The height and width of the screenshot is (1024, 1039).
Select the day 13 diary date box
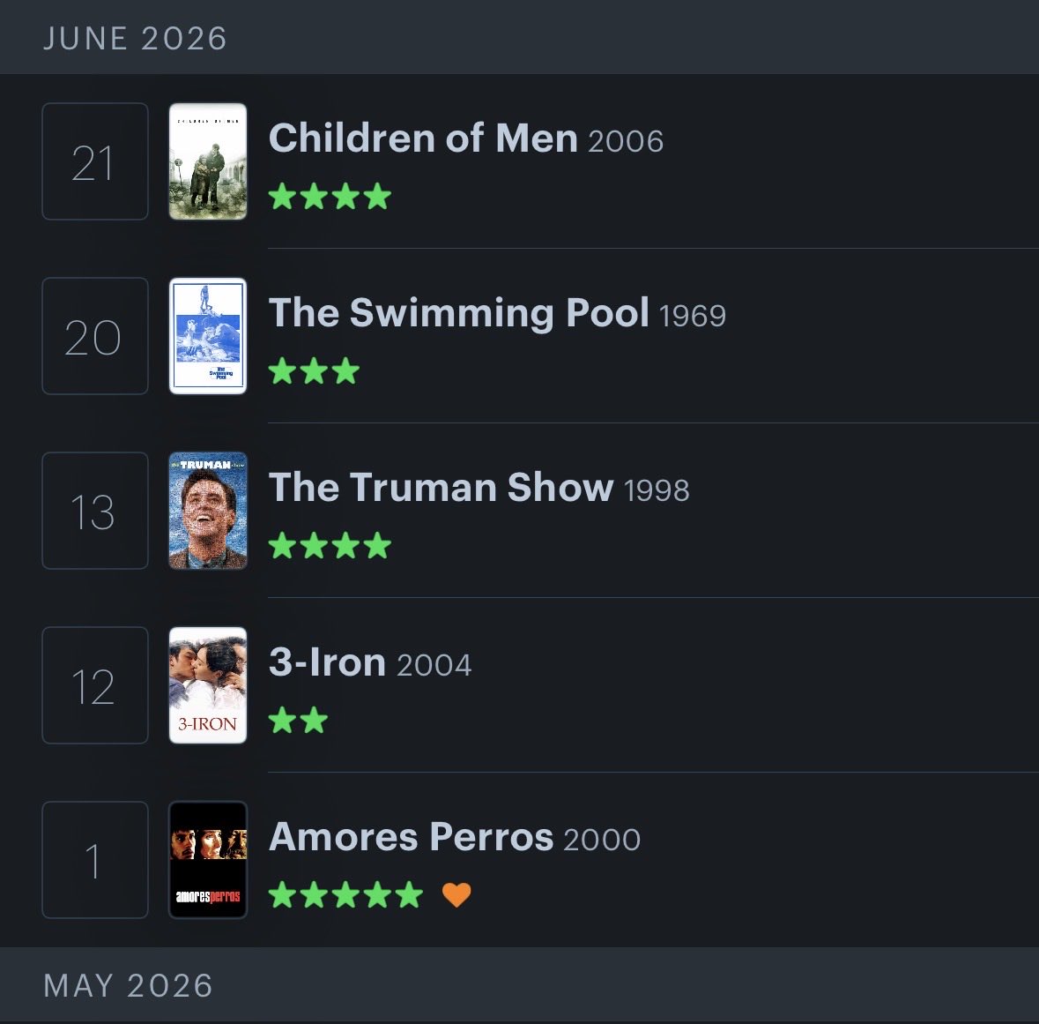pos(95,511)
